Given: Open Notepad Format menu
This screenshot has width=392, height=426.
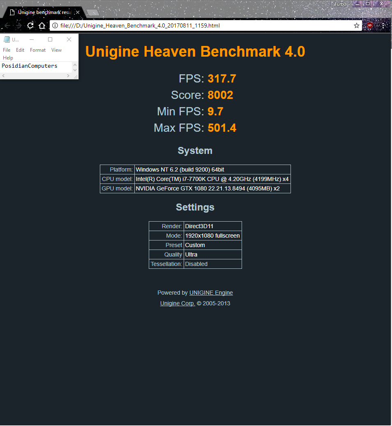Looking at the screenshot, I should (x=38, y=50).
